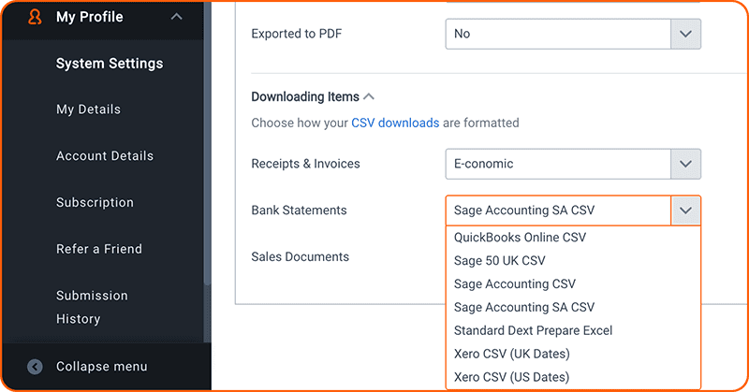Select Refer a Friend menu item
Image resolution: width=749 pixels, height=392 pixels.
(99, 249)
